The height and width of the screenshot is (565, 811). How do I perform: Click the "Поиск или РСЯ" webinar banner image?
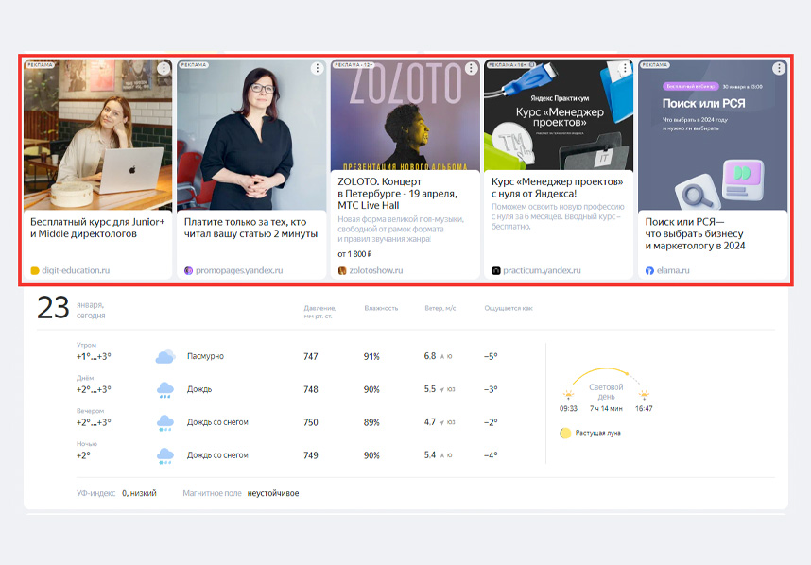pos(713,135)
